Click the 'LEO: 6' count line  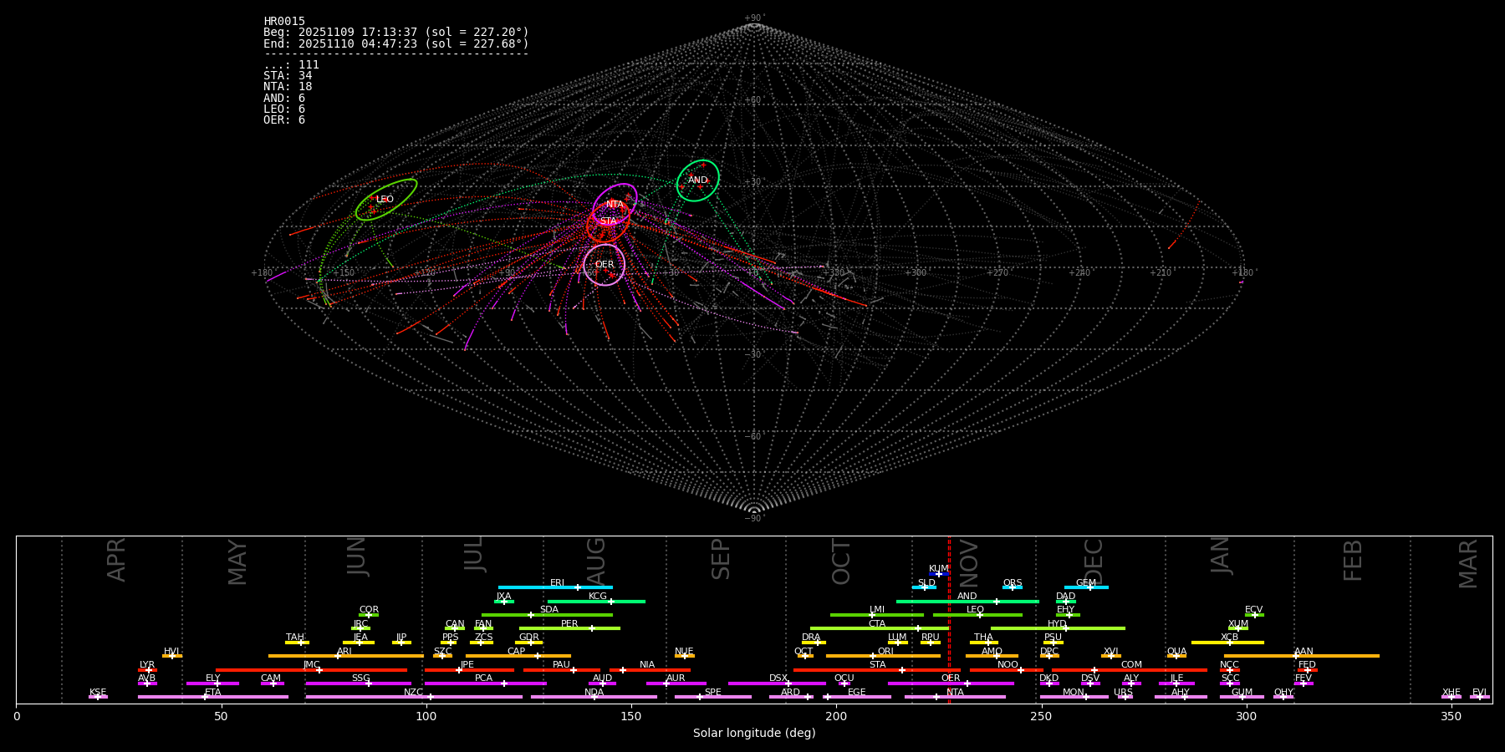284,109
